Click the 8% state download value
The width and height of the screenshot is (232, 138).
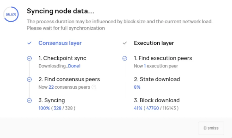click(x=137, y=87)
